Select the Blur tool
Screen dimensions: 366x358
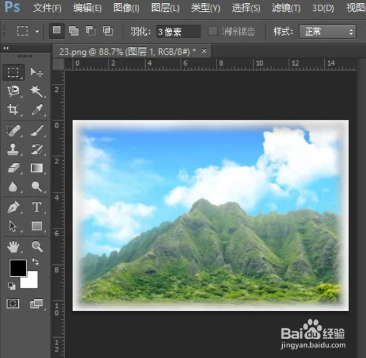point(13,186)
